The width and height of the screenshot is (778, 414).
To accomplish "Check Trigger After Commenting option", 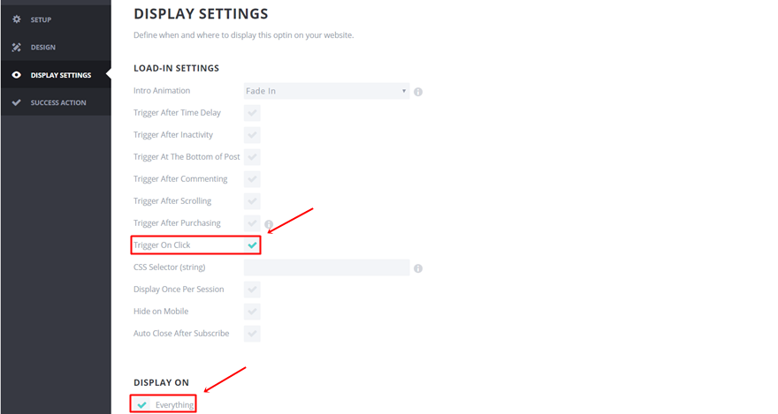I will [253, 179].
